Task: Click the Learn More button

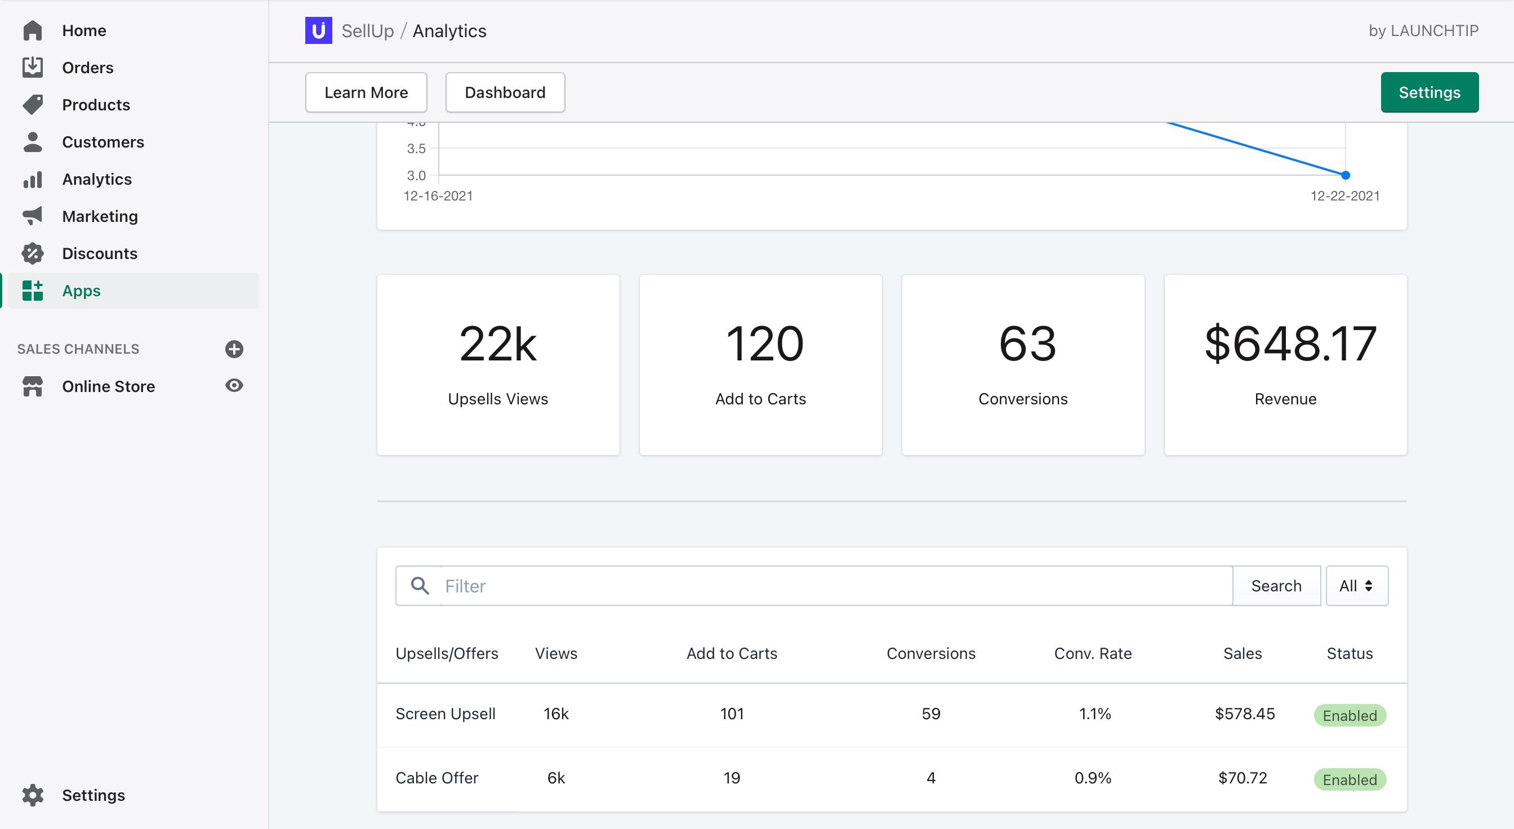Action: pyautogui.click(x=366, y=92)
